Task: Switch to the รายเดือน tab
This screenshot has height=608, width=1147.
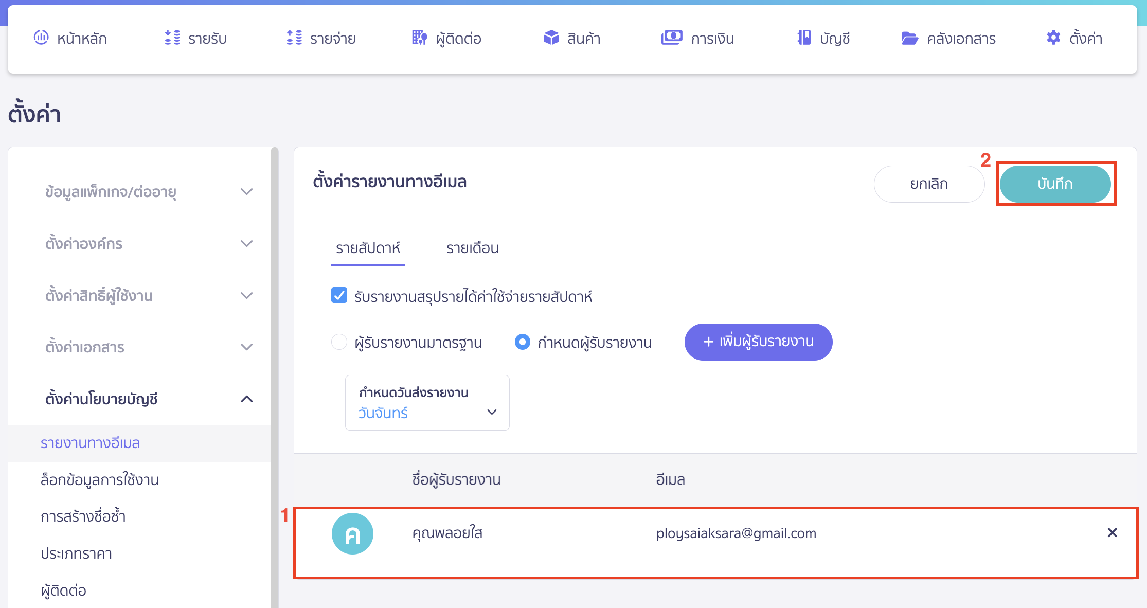Action: coord(472,248)
